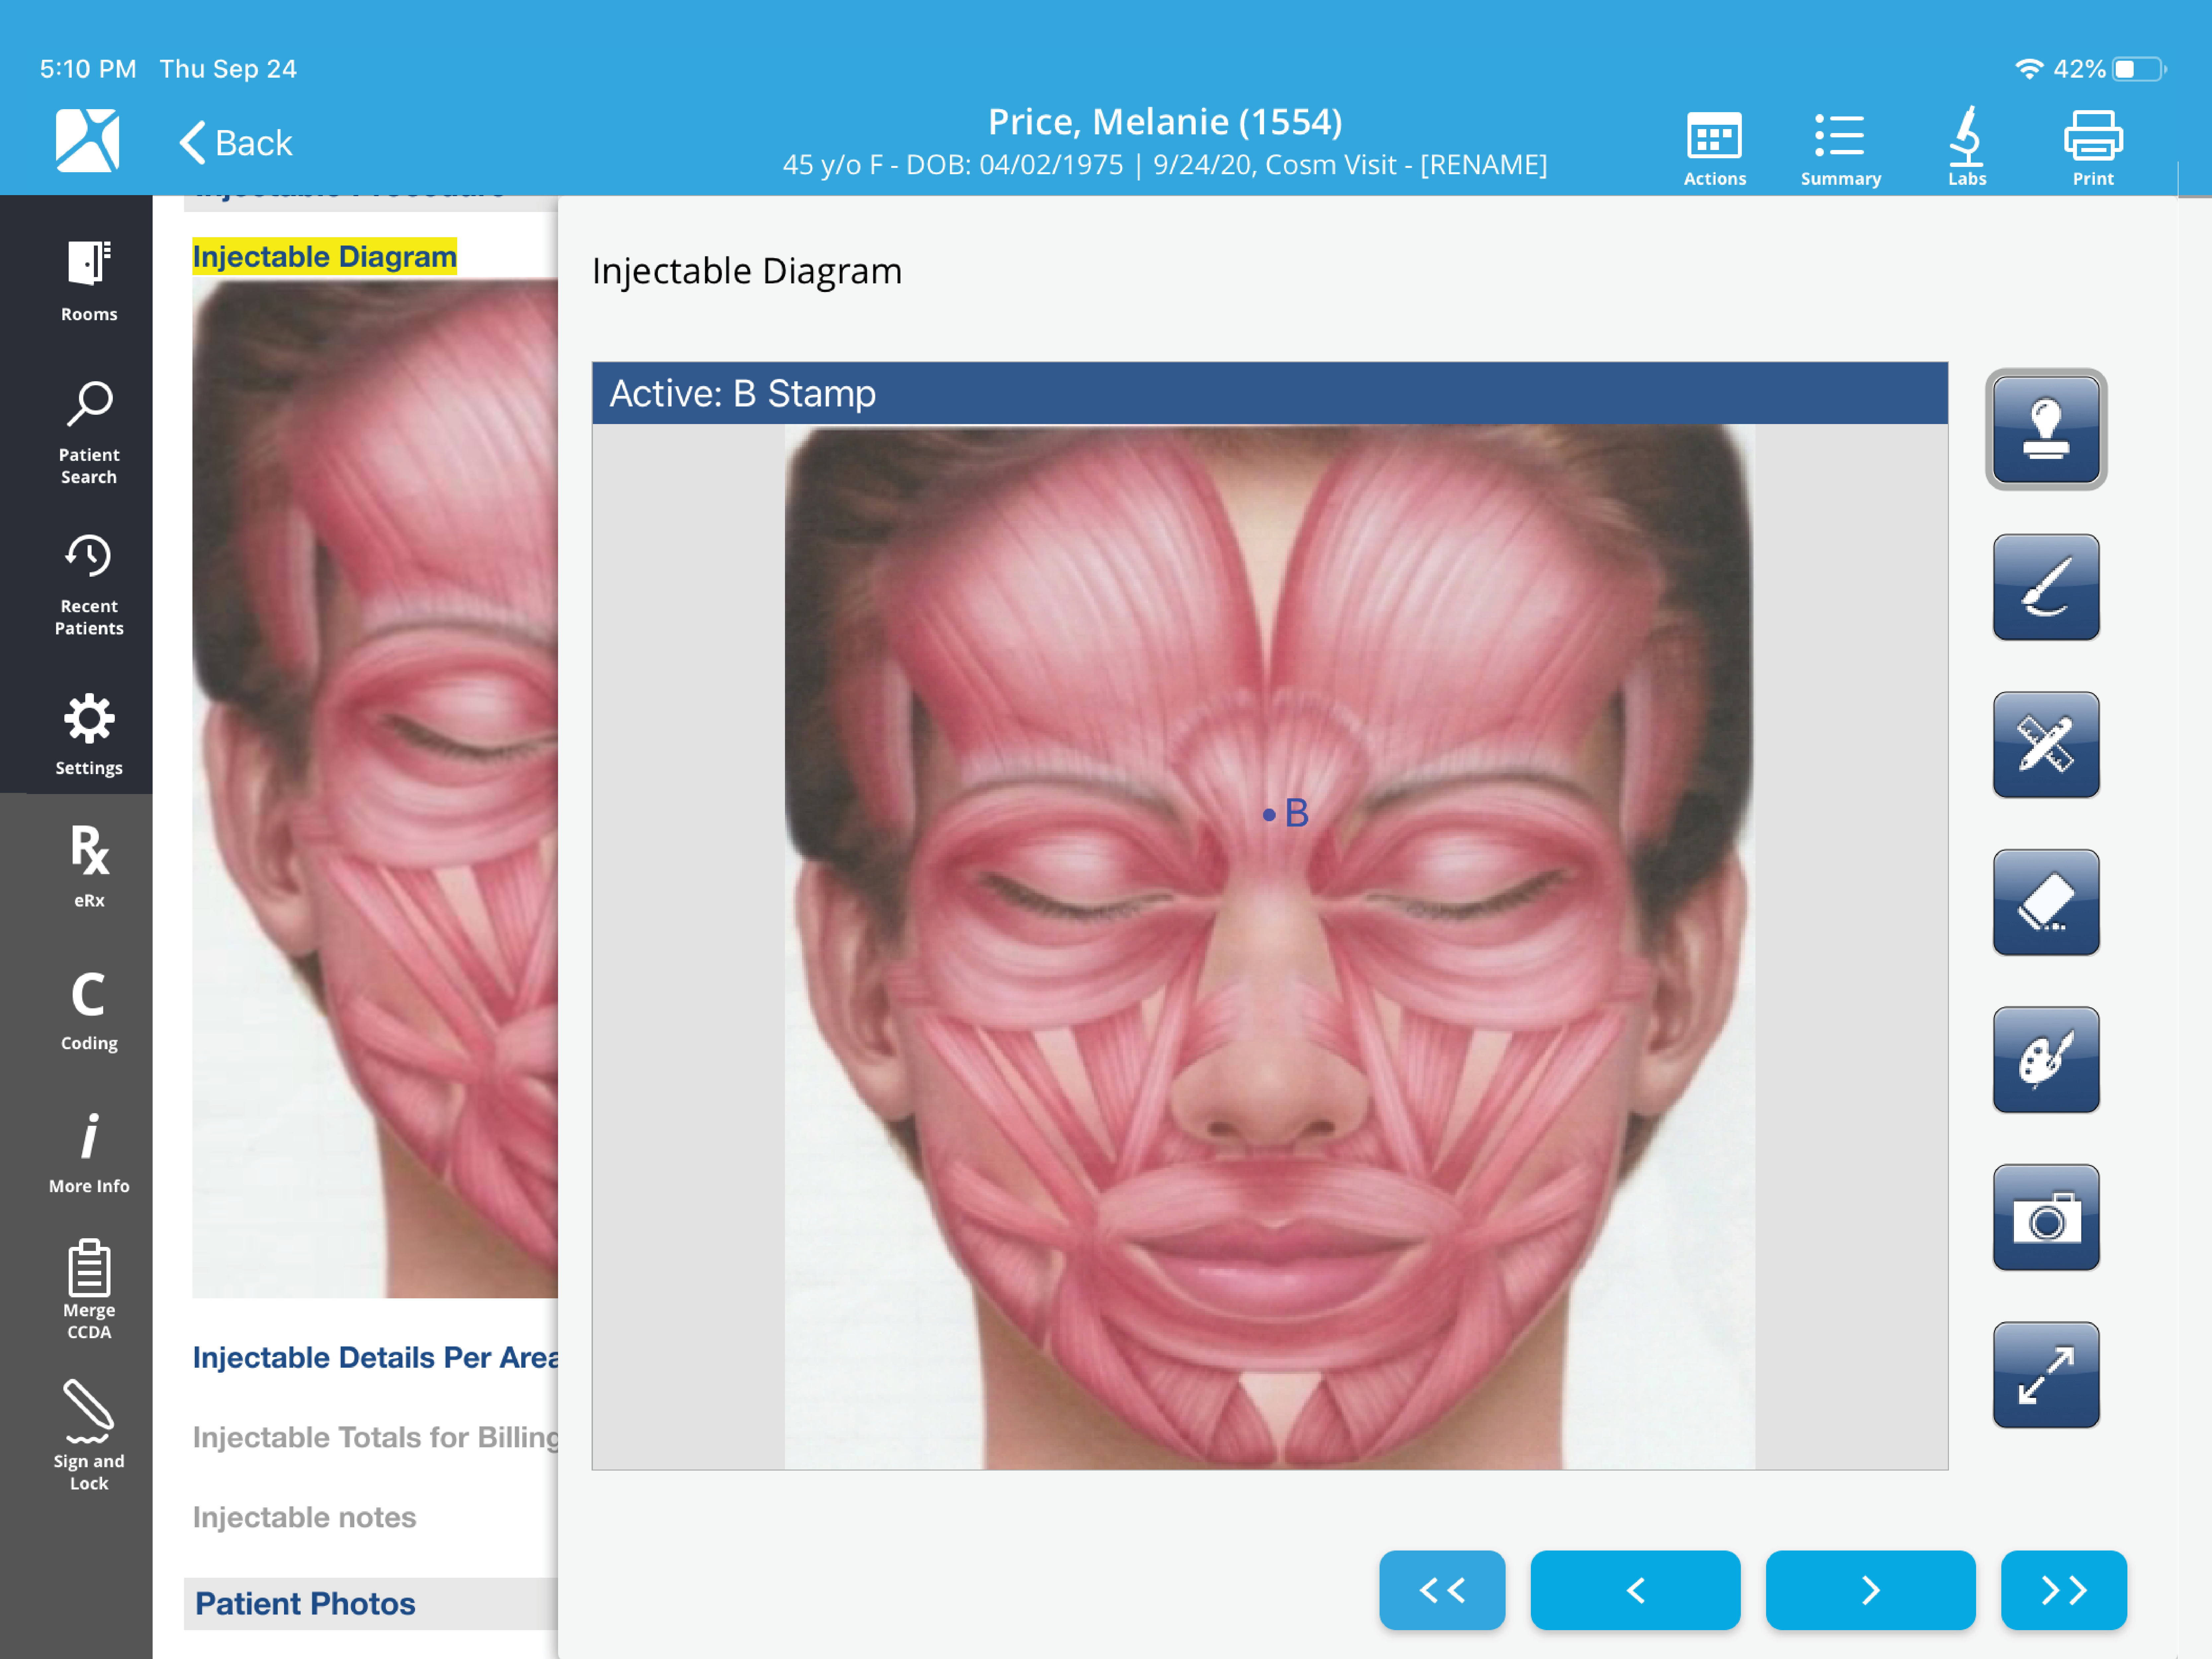Go to next page arrow
The height and width of the screenshot is (1659, 2212).
pos(1870,1590)
